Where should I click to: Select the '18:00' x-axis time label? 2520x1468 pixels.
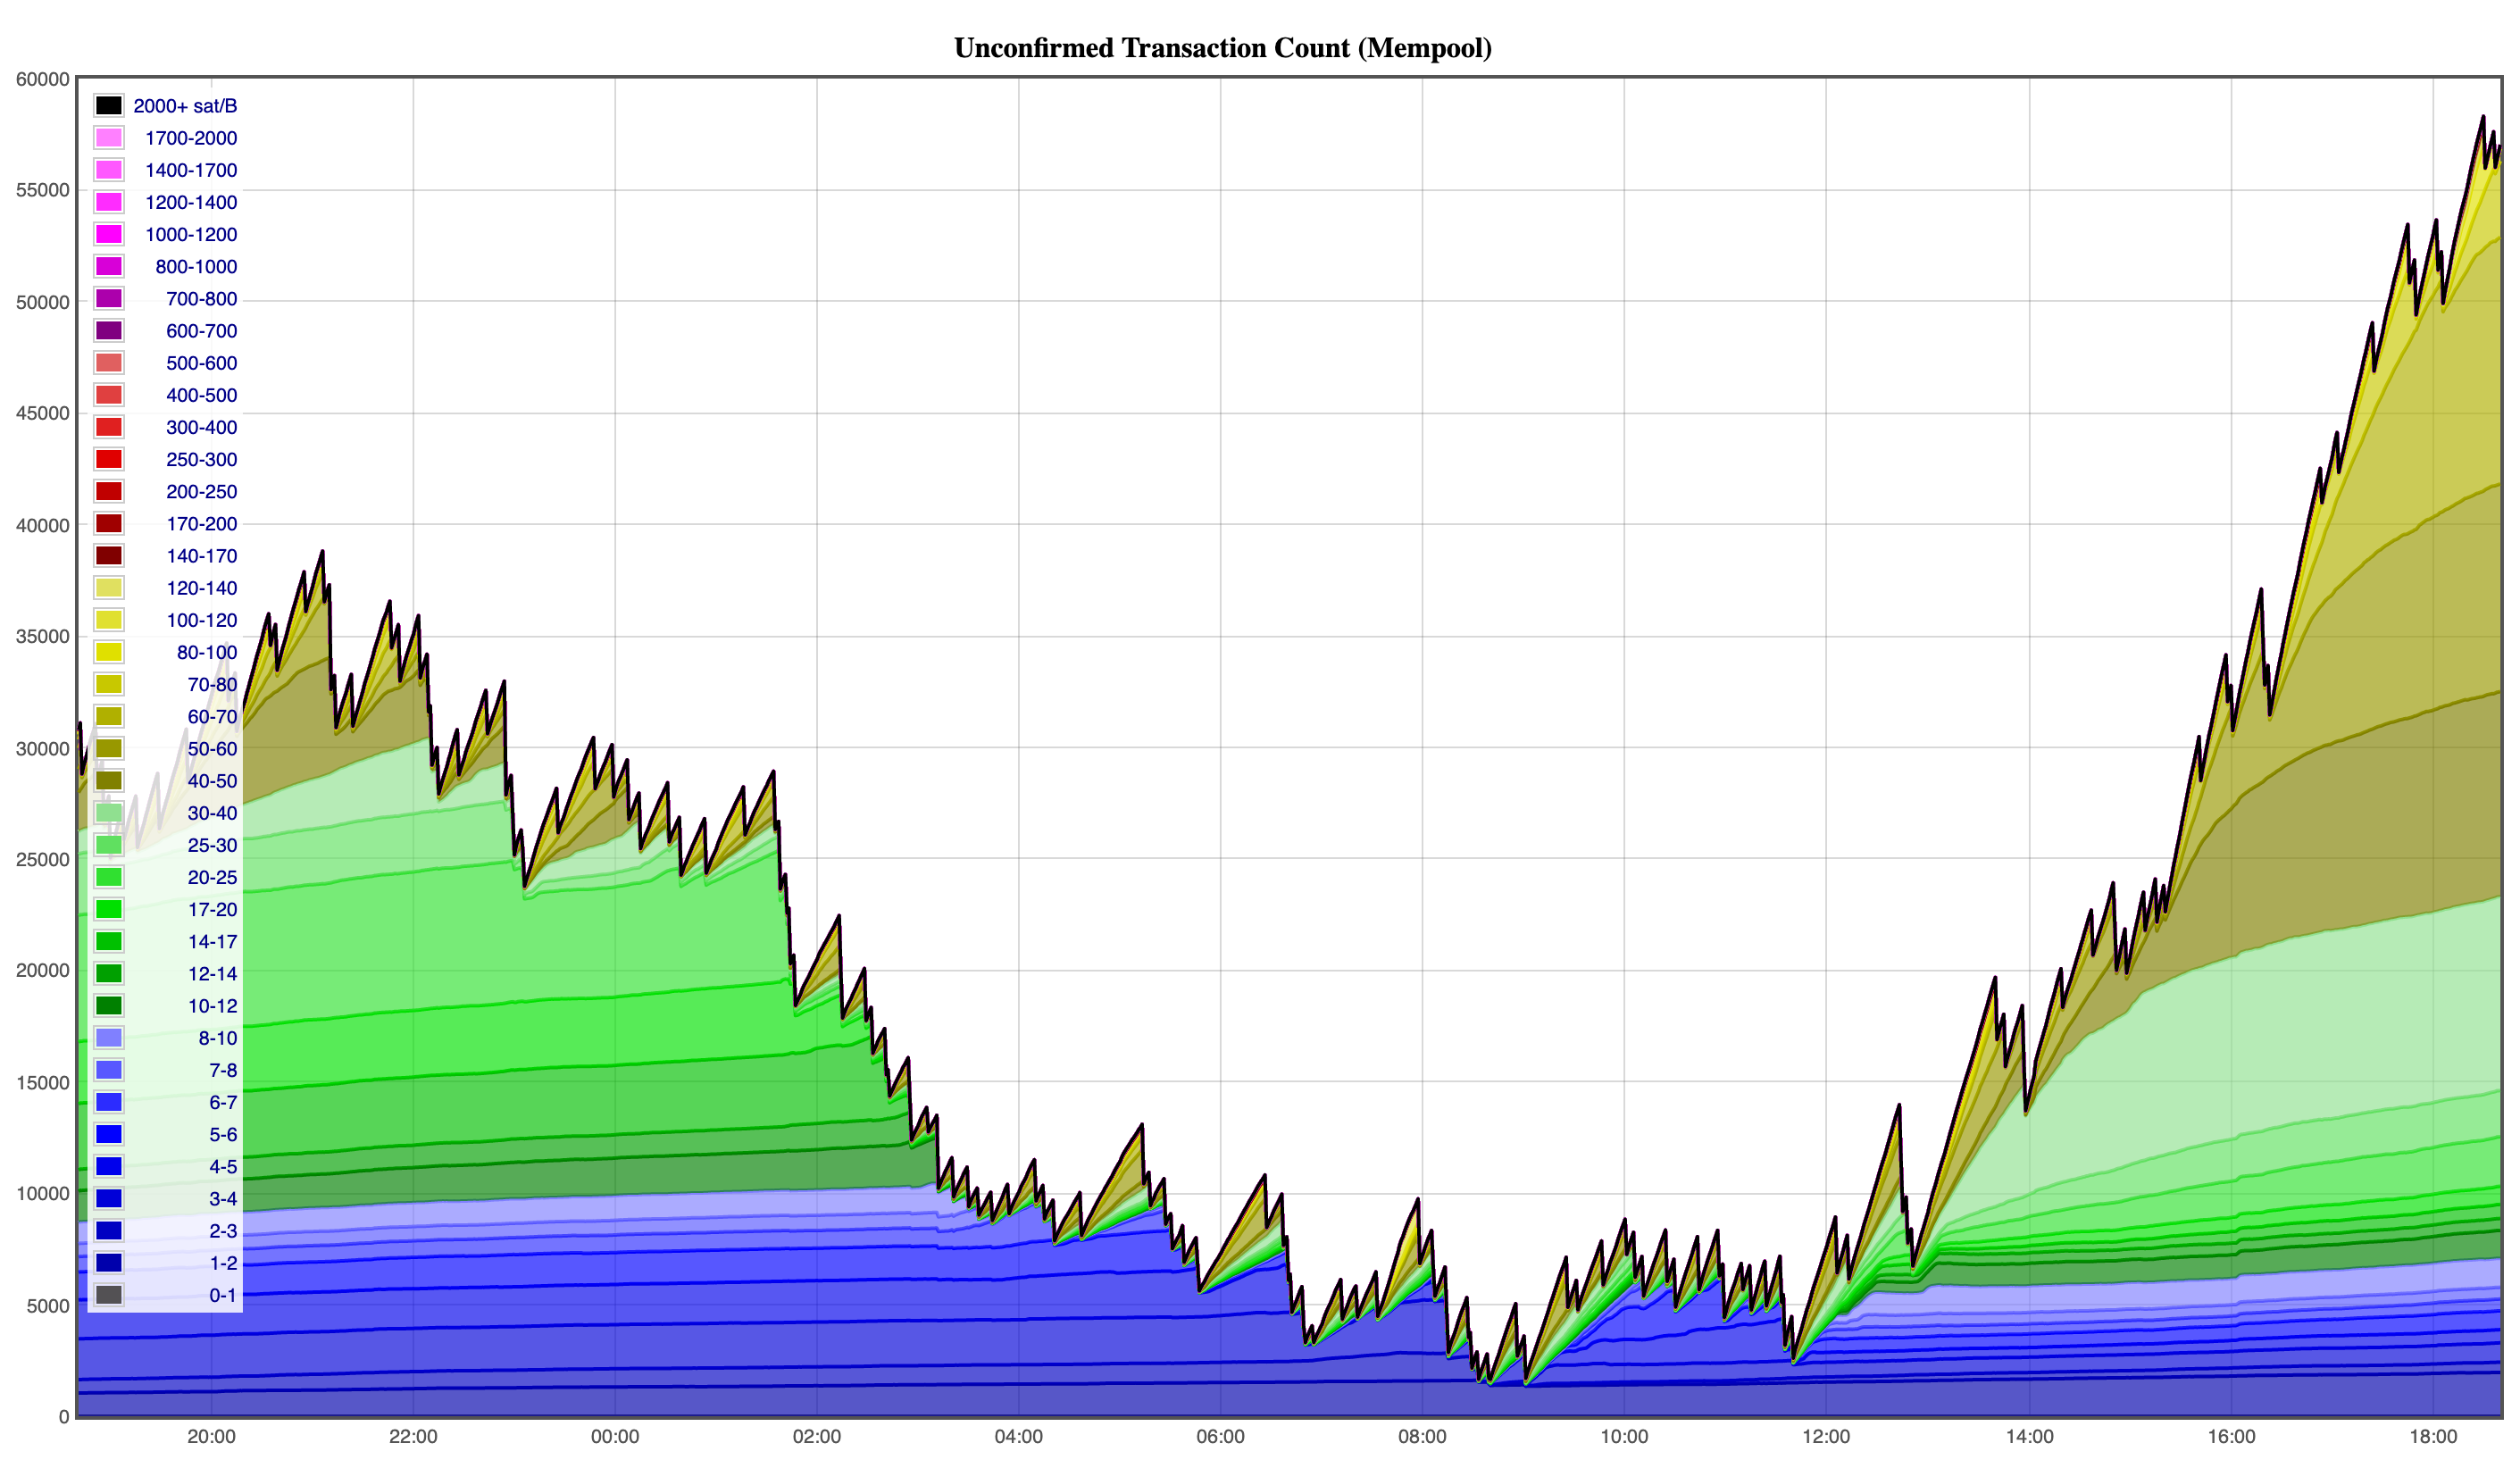tap(2433, 1437)
